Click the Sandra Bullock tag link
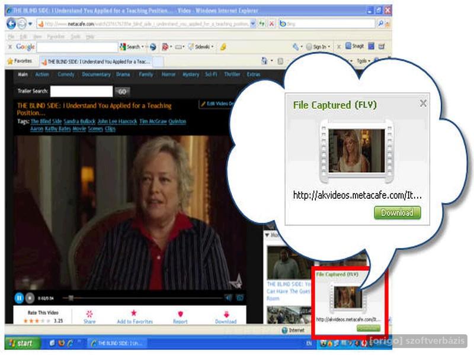Viewport: 474px width, 355px height. pos(79,121)
